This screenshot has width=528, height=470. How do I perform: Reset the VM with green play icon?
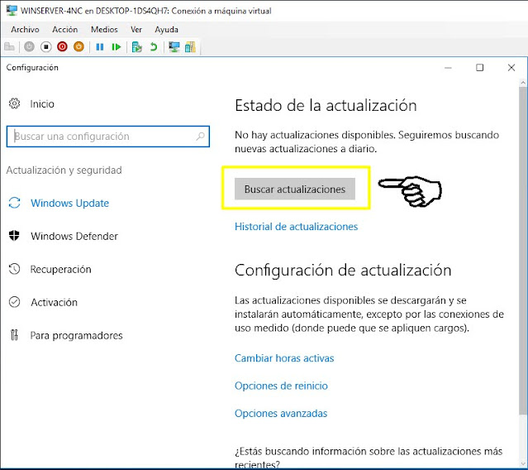(117, 47)
